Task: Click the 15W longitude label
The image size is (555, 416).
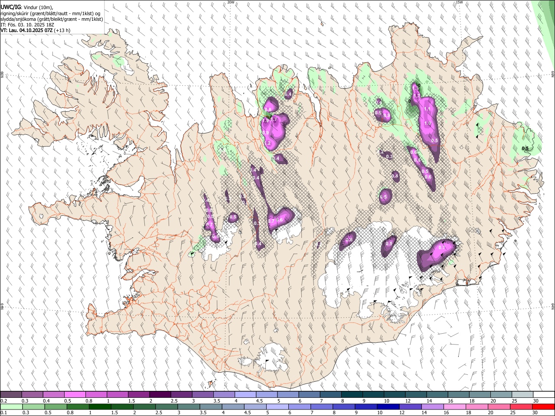Action: 460,2
